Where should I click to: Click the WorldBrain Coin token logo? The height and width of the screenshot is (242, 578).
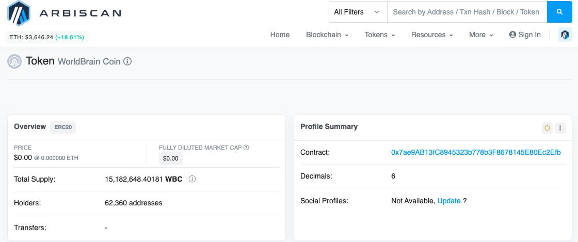14,61
